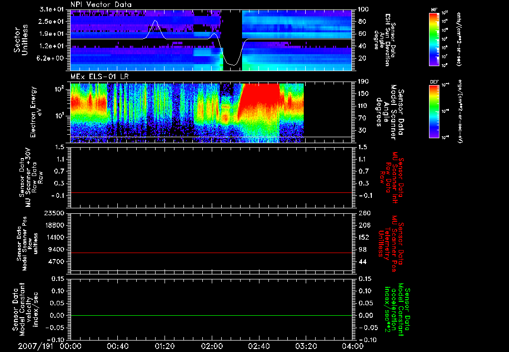
Task: Click the 260 telemetry tick value
Action: [364, 213]
